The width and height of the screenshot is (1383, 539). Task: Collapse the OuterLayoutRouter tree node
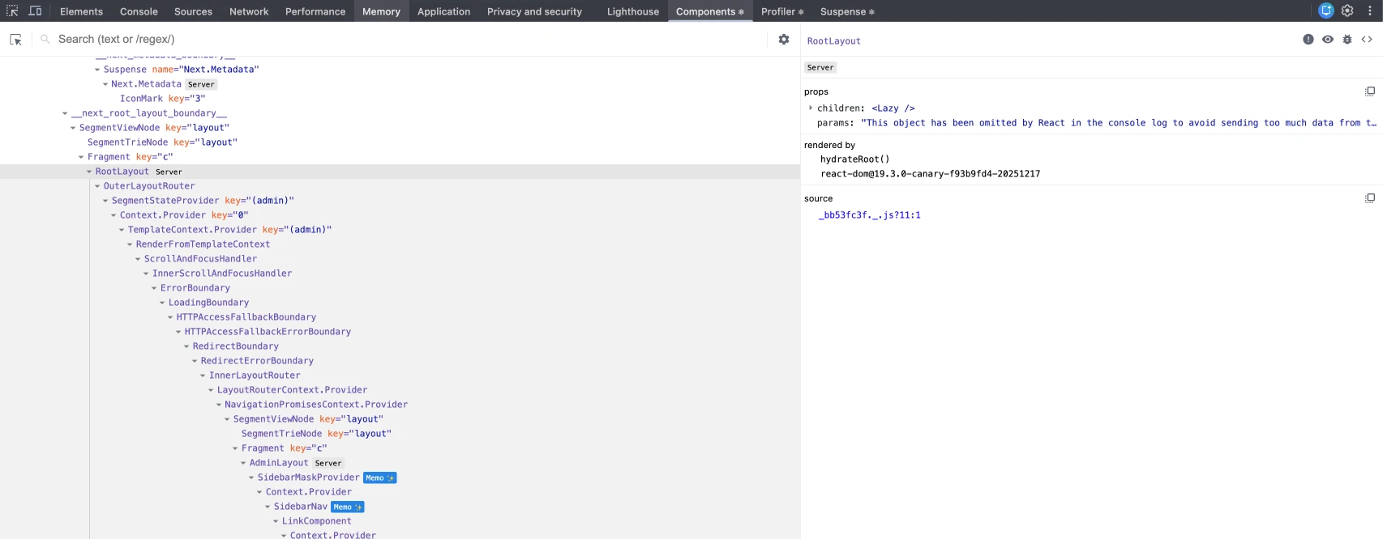pyautogui.click(x=97, y=186)
